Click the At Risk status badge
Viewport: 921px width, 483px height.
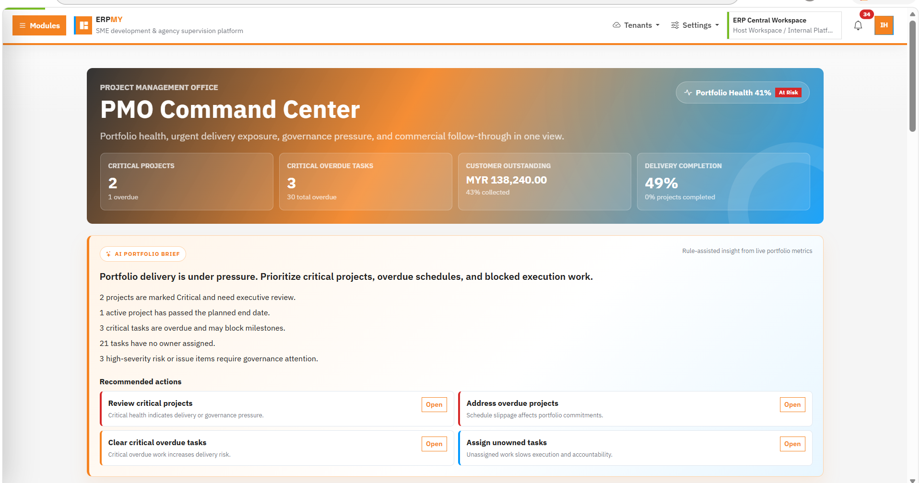tap(788, 92)
